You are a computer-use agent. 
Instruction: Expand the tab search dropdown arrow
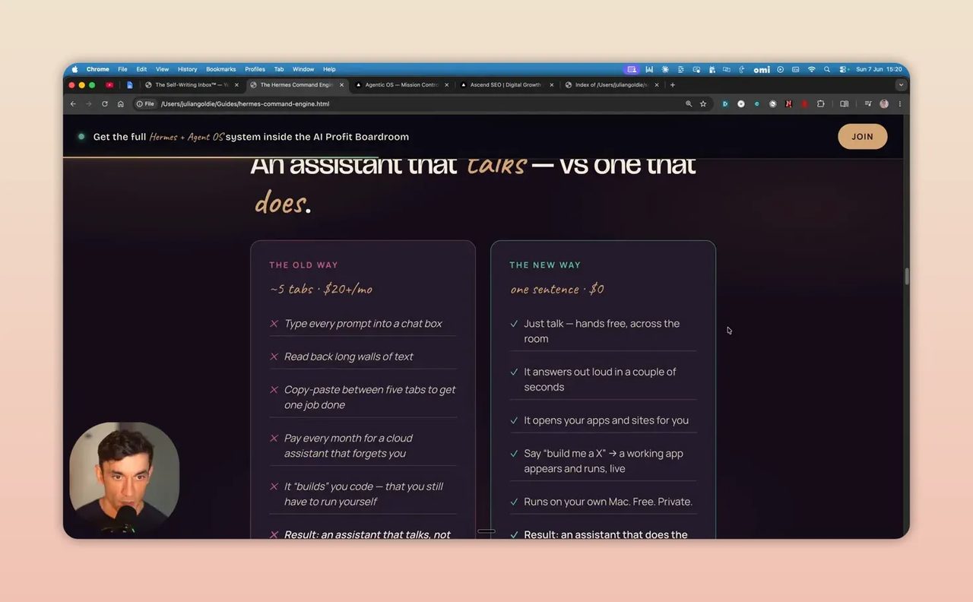pyautogui.click(x=901, y=85)
